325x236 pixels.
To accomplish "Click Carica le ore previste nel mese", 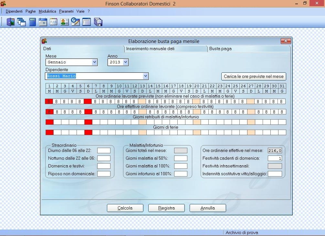I will (254, 76).
